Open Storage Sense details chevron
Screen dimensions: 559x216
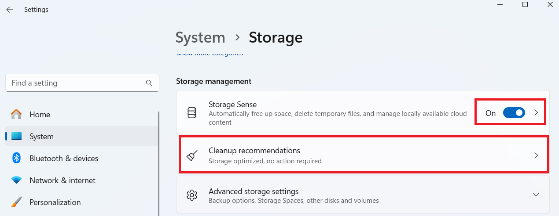coord(536,113)
